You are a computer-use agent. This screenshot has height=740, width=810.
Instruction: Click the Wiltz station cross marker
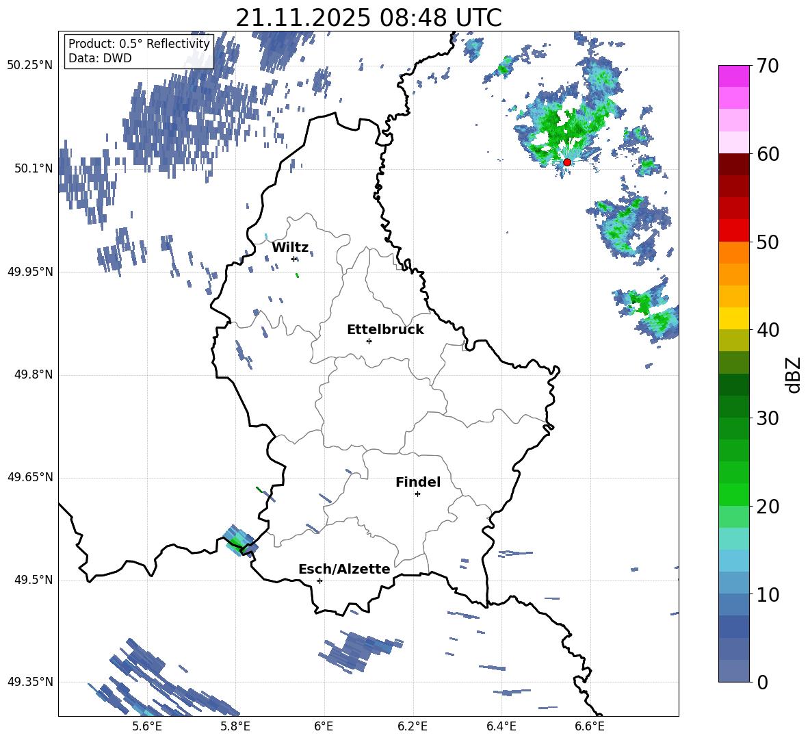click(x=294, y=259)
